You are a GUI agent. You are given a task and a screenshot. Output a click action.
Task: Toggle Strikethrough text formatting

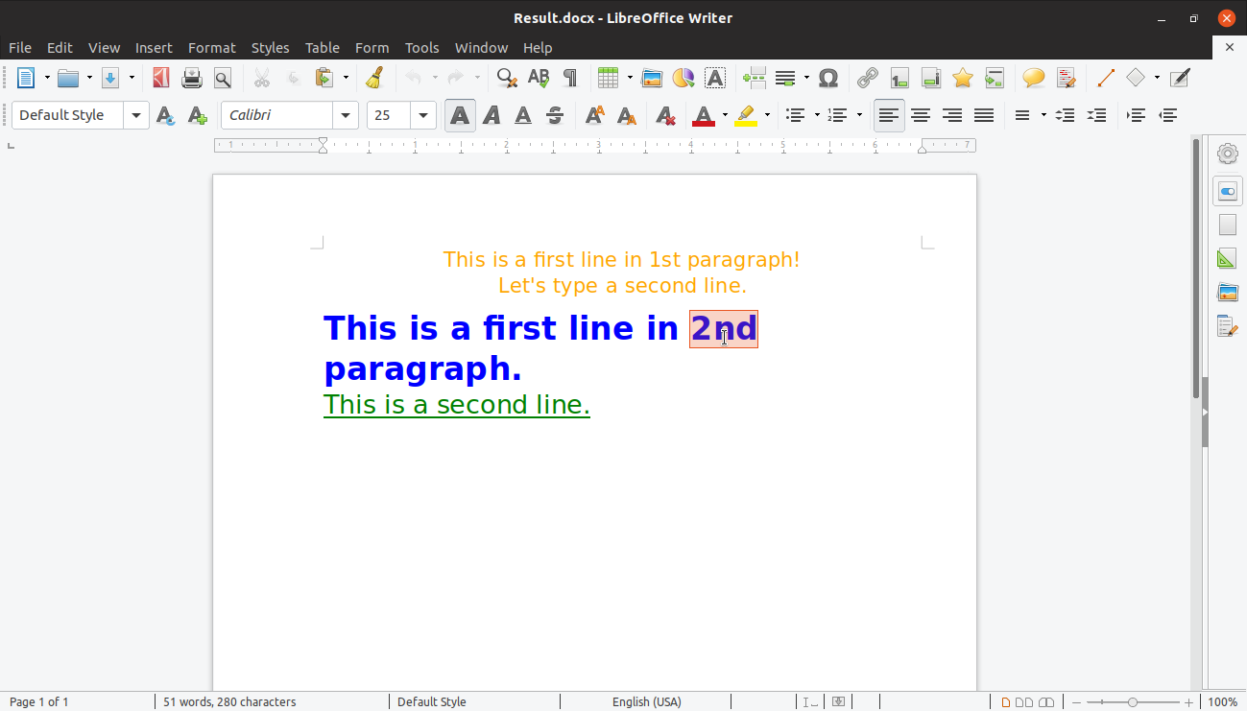click(554, 116)
